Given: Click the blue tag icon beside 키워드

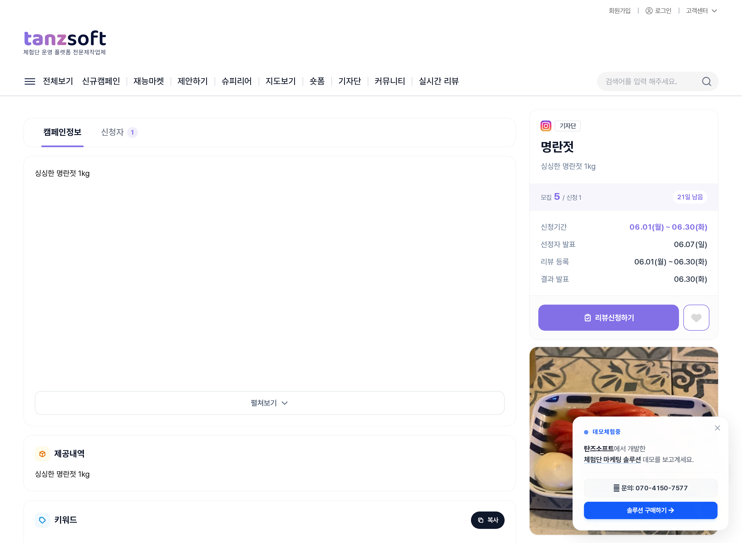Looking at the screenshot, I should [x=42, y=520].
